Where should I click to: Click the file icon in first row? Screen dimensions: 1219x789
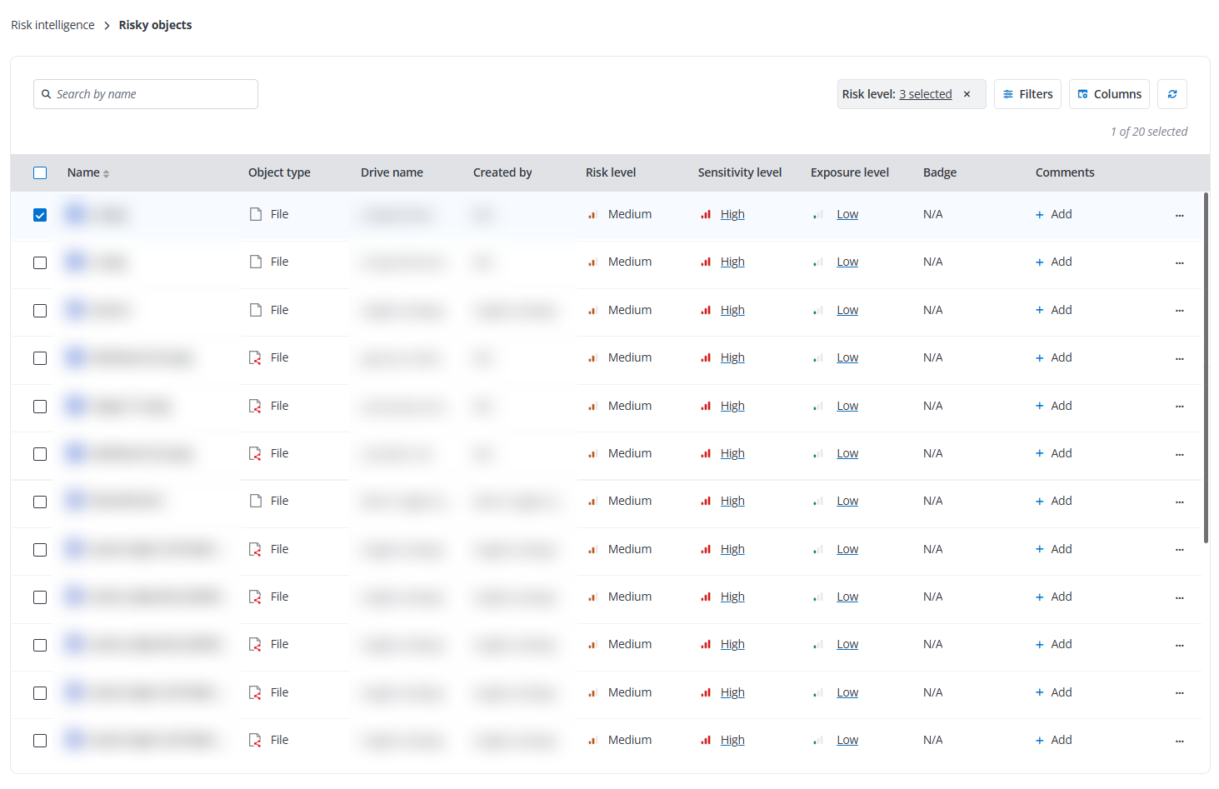point(256,214)
